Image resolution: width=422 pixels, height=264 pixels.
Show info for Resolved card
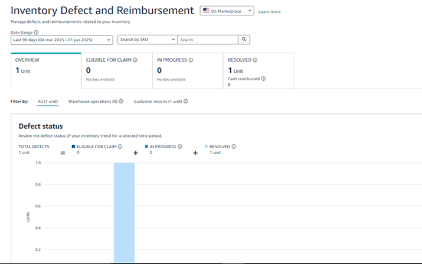pos(255,60)
